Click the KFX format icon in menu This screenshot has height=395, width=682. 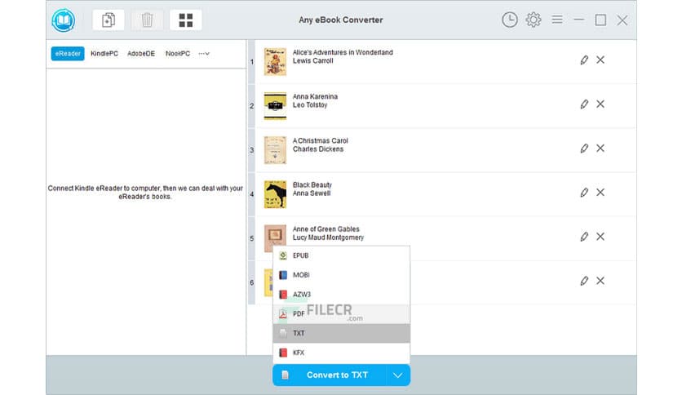(x=283, y=353)
